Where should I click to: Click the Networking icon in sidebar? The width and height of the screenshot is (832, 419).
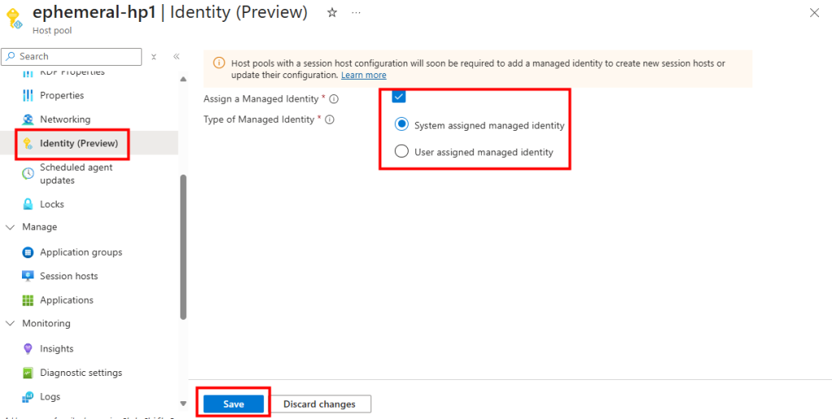point(28,119)
